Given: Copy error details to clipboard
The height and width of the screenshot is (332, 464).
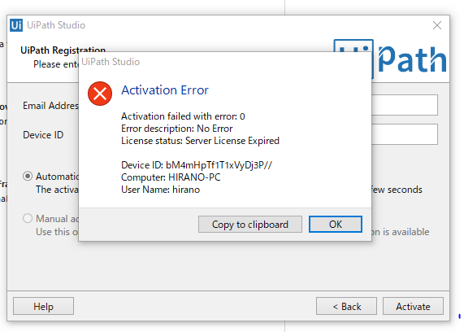Looking at the screenshot, I should [x=250, y=224].
